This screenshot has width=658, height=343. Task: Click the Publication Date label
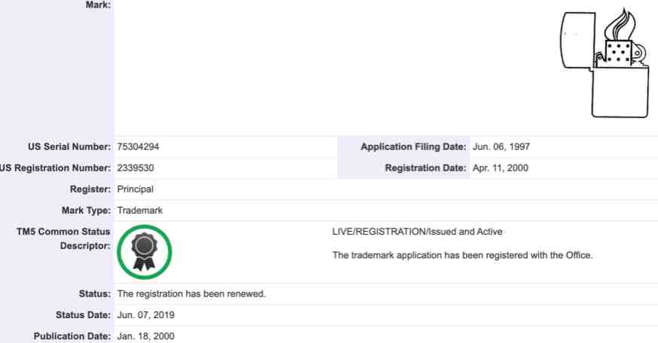coord(72,336)
